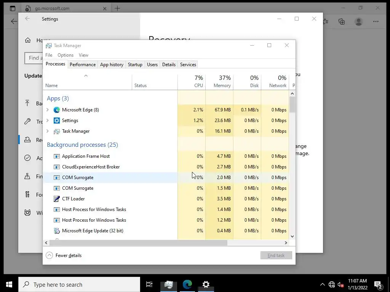The image size is (390, 292).
Task: Open Recovery icon in Settings sidebar
Action: 27,140
